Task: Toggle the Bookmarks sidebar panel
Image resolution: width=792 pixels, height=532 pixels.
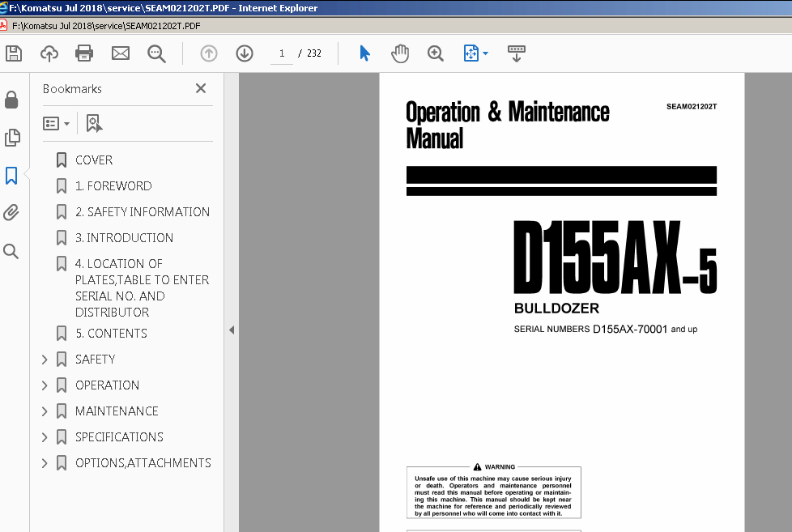Action: click(x=11, y=176)
